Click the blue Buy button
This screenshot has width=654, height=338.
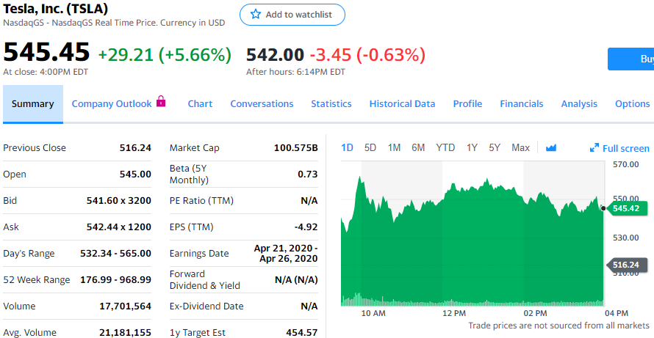click(632, 59)
